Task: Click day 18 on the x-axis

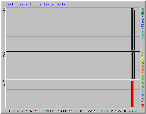Action: coord(81,111)
